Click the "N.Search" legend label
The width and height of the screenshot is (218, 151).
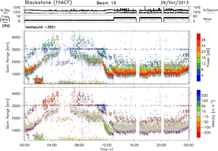pyautogui.click(x=210, y=10)
